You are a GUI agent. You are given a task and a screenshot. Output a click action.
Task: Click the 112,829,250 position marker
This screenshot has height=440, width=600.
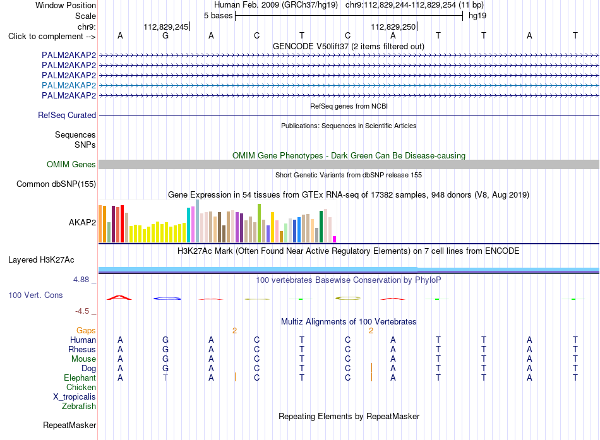pyautogui.click(x=393, y=27)
